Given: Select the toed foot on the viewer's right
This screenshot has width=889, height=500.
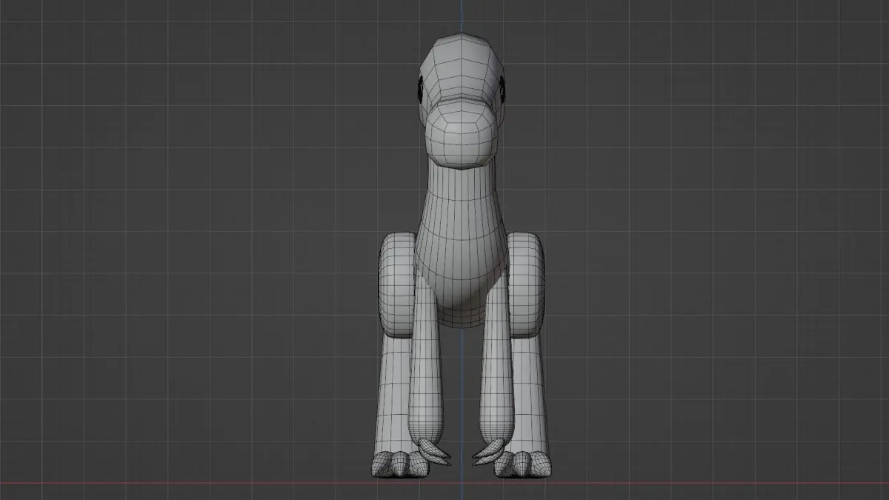Looking at the screenshot, I should point(524,464).
